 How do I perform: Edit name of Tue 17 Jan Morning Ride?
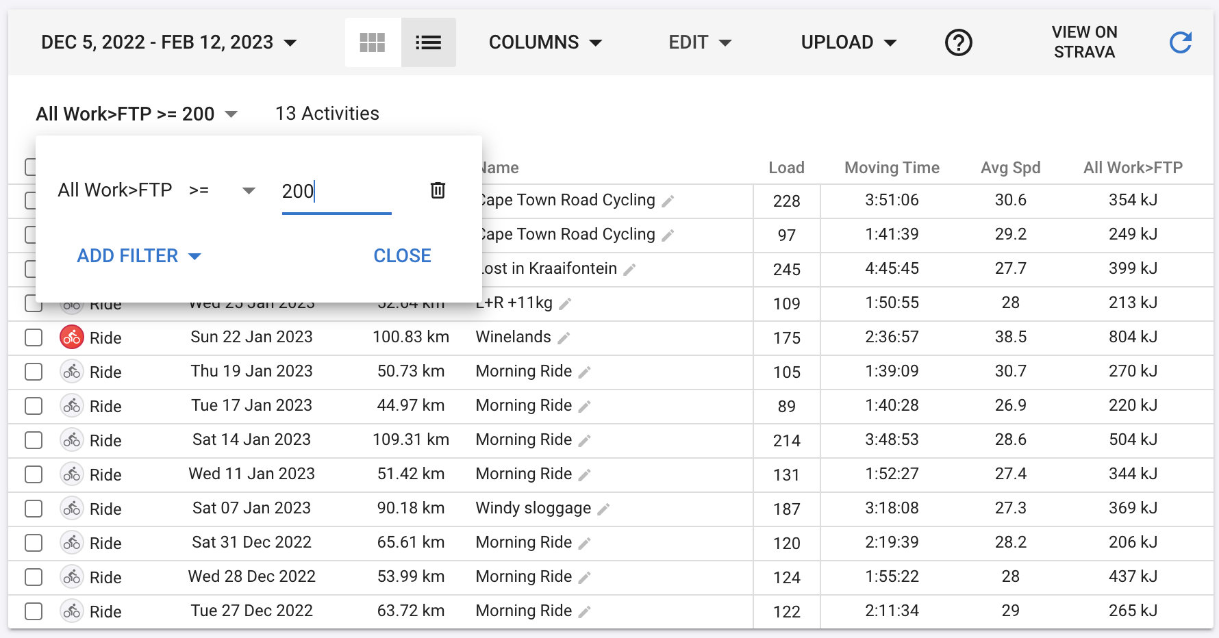point(584,407)
